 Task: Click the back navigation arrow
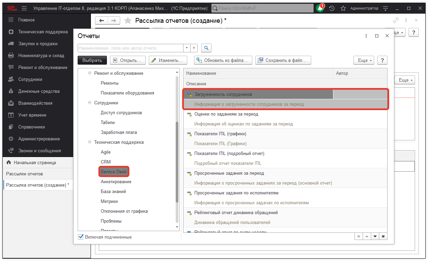click(x=101, y=21)
